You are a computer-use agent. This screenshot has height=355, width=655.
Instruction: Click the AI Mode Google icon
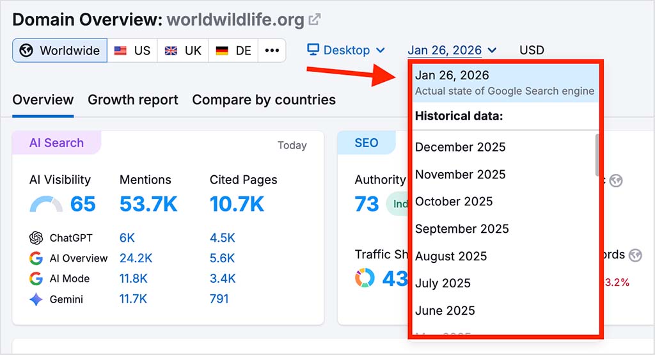[36, 279]
